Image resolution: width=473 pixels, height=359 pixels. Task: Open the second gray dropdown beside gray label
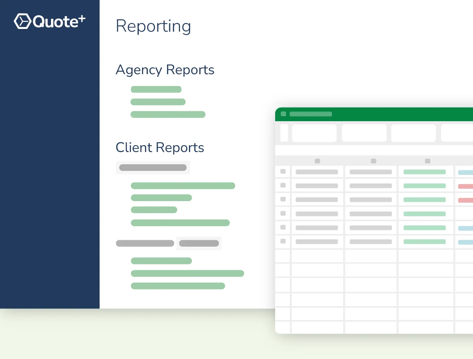point(199,243)
